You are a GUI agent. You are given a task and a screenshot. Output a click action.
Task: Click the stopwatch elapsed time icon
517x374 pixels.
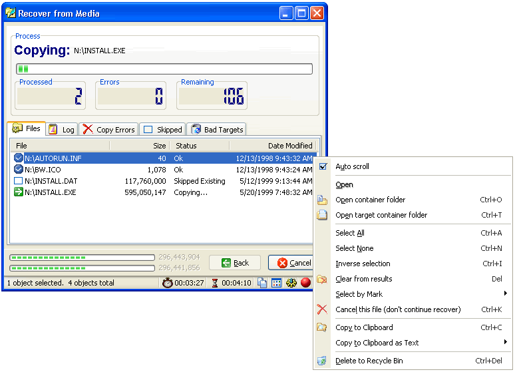168,283
